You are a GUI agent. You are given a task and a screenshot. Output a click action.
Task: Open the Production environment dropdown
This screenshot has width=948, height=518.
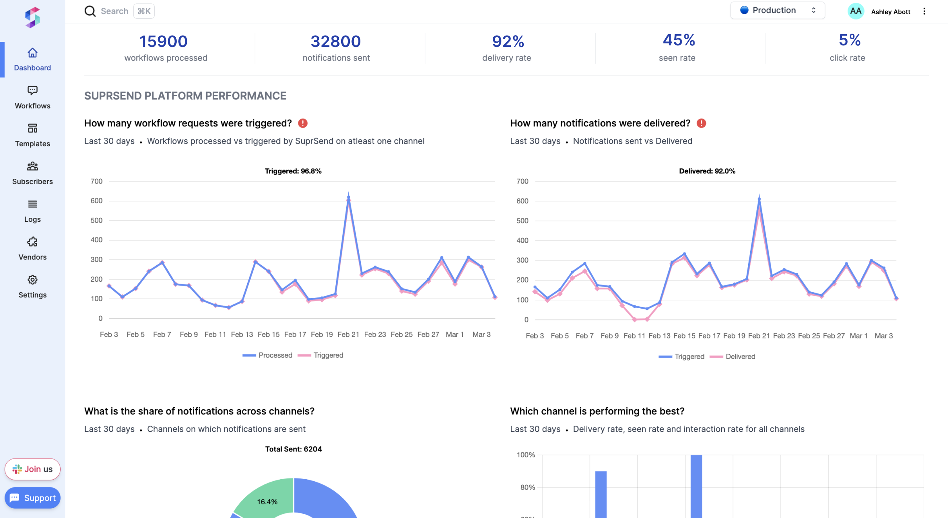pos(777,10)
